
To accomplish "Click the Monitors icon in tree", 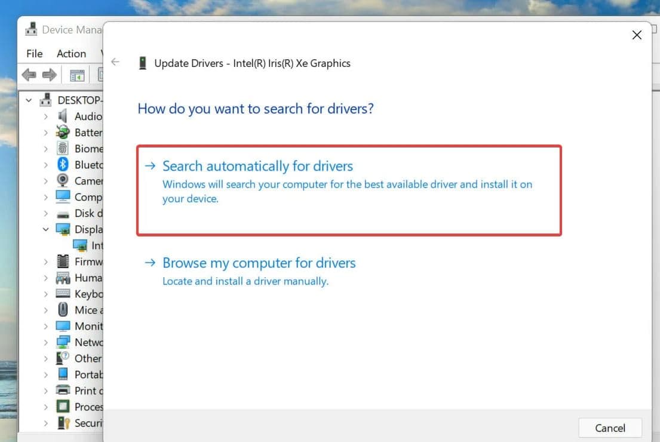I will tap(63, 326).
